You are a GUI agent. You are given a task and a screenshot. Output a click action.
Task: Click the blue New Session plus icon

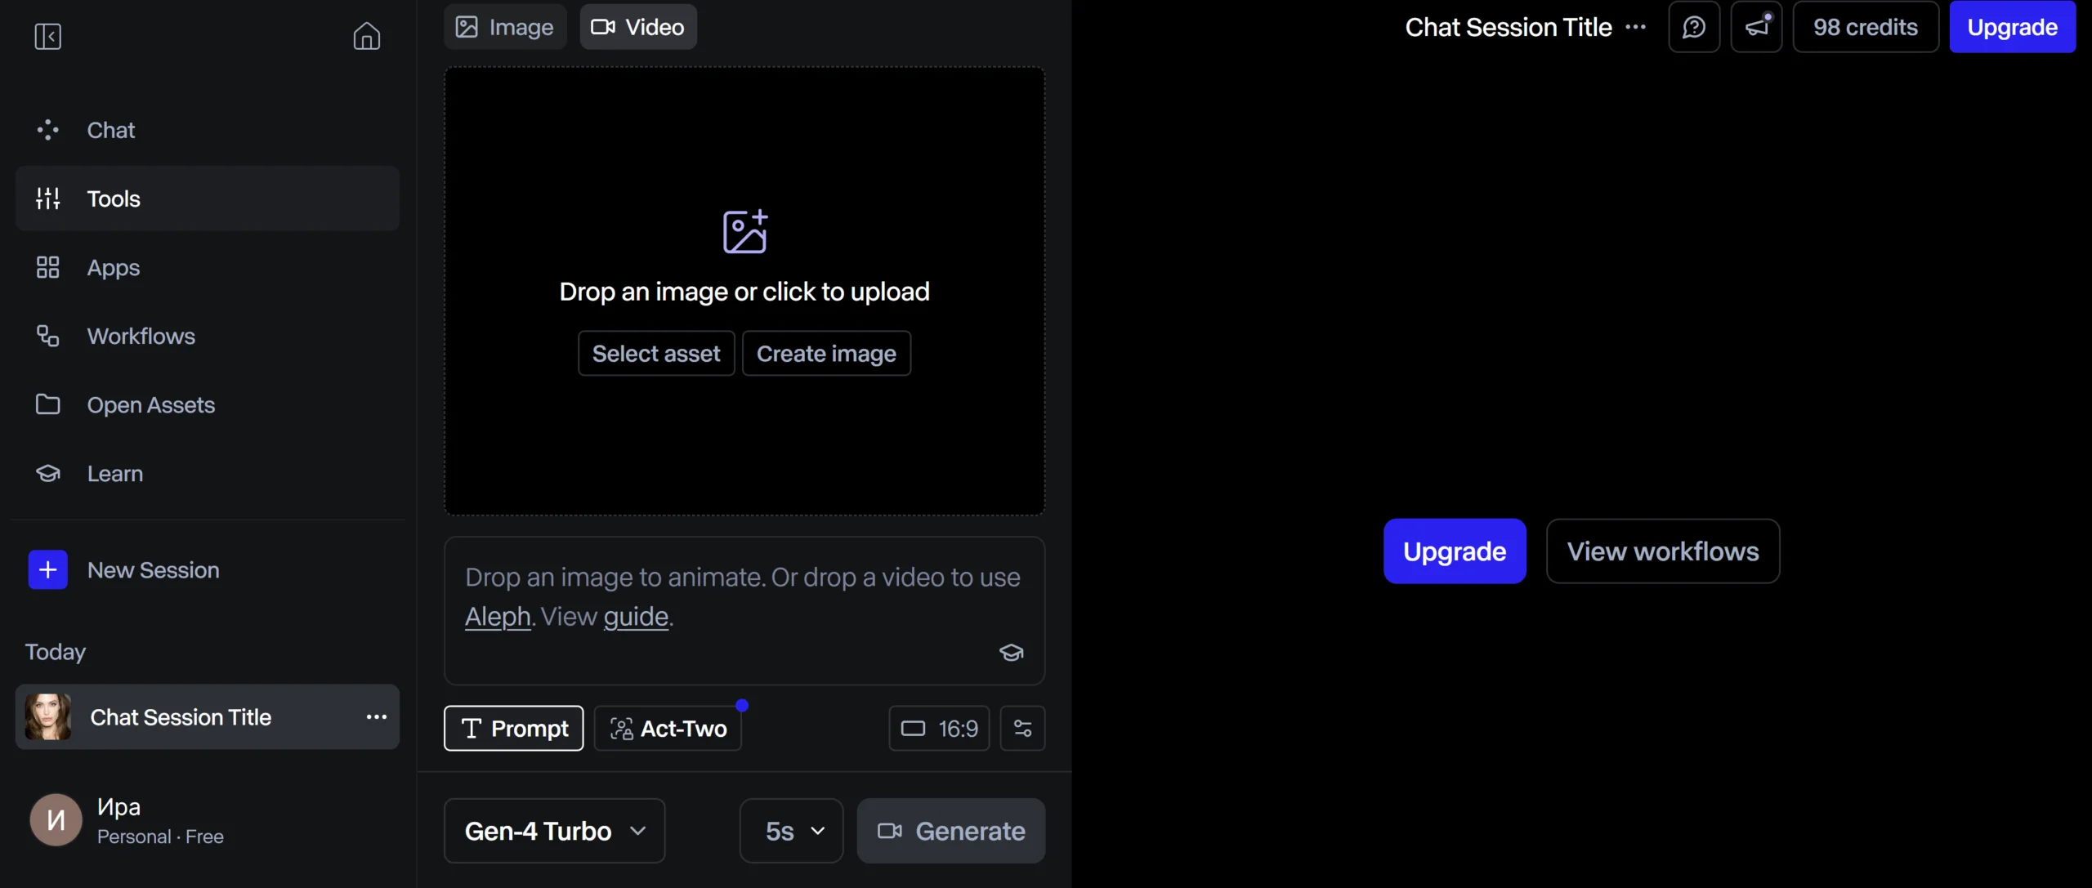pyautogui.click(x=47, y=570)
